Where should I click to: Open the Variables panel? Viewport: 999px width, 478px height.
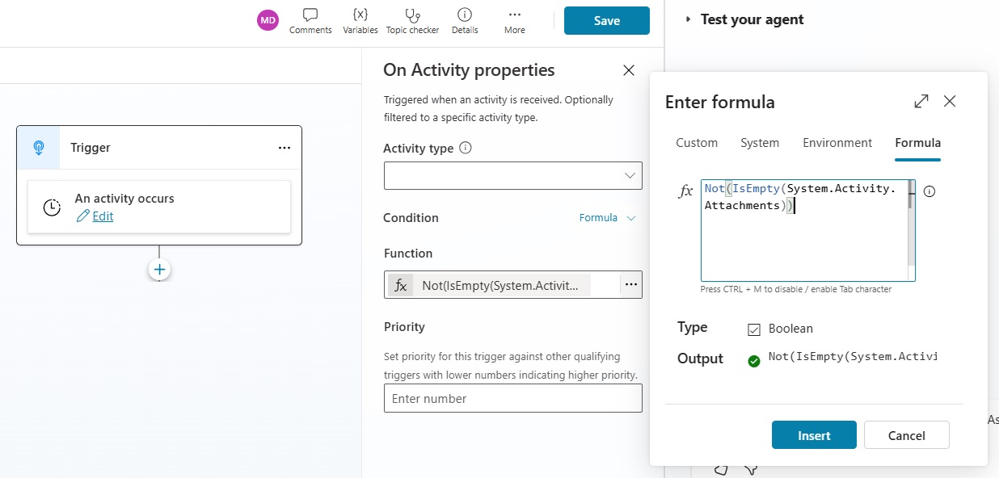pos(360,20)
